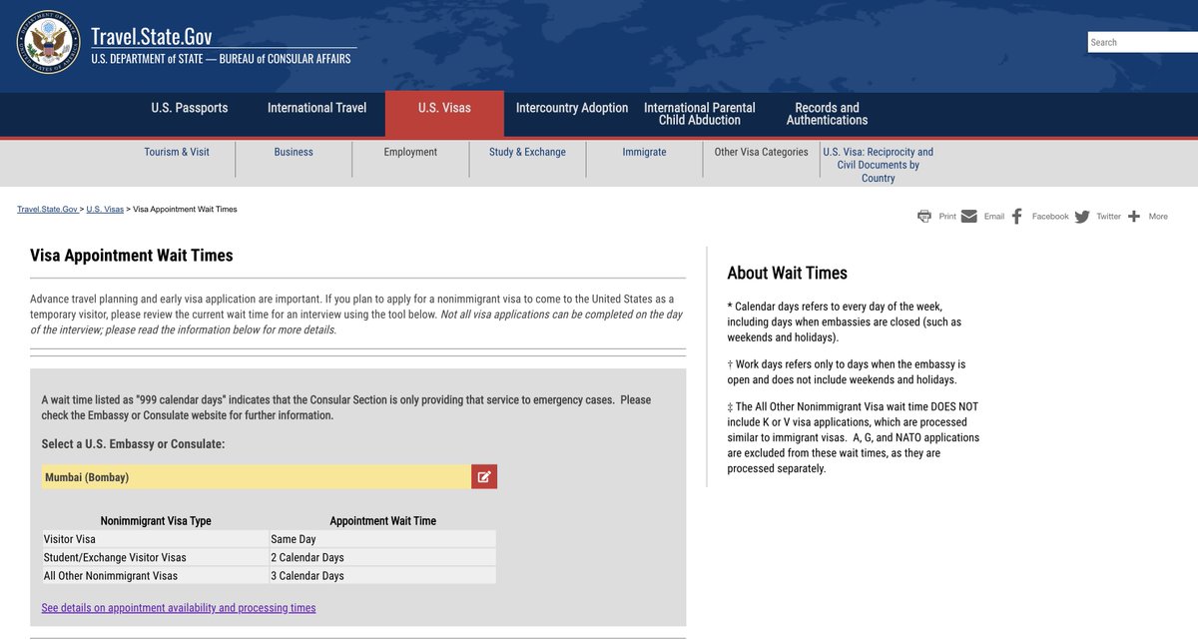Viewport: 1198px width, 640px height.
Task: Select the U.S. Visas tab
Action: (444, 114)
